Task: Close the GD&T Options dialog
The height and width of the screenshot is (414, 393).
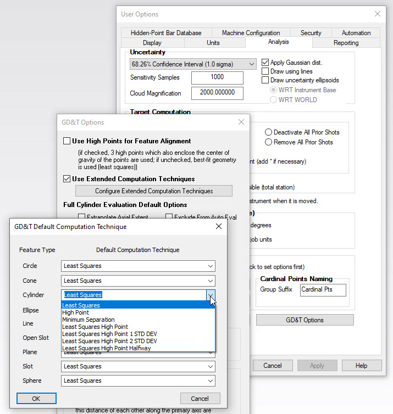Action: [x=241, y=122]
